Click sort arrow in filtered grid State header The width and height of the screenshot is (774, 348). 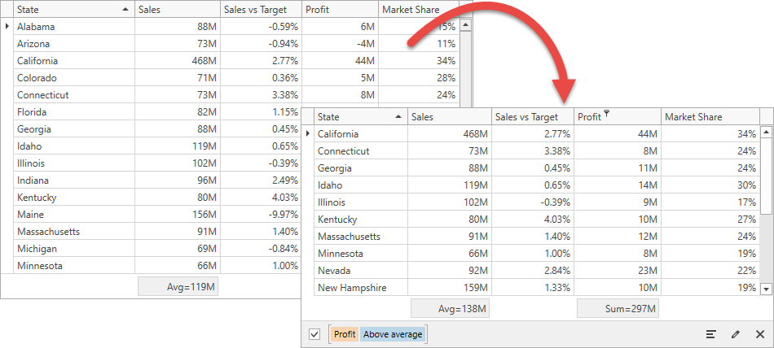(398, 117)
